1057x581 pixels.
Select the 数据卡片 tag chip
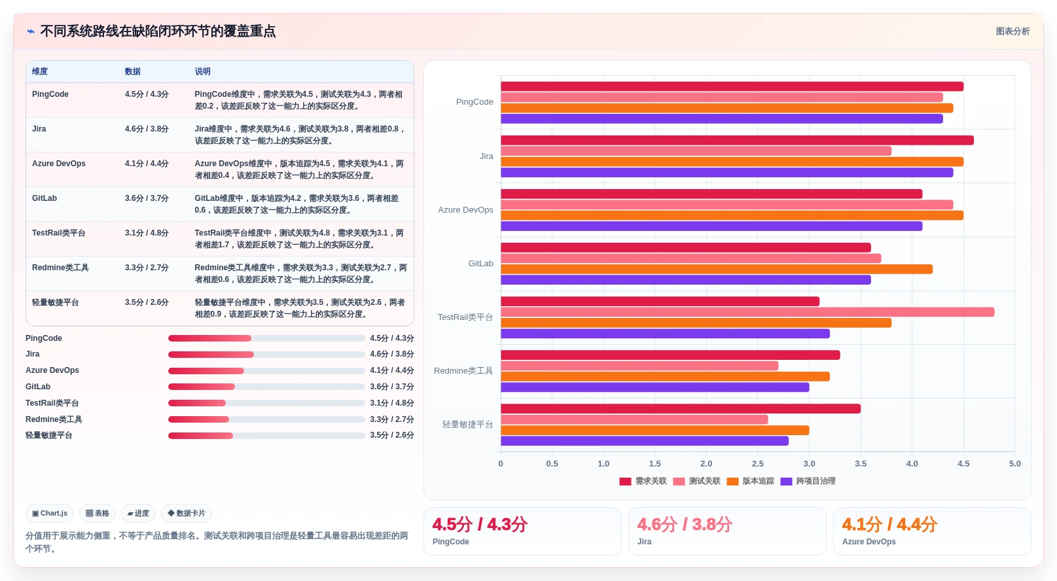point(187,514)
